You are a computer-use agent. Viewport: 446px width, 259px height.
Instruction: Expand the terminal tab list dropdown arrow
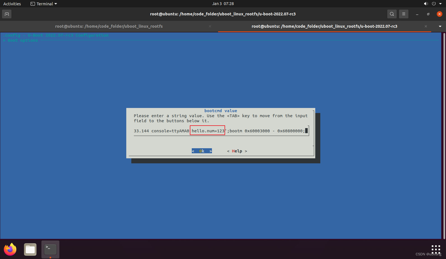click(x=440, y=26)
